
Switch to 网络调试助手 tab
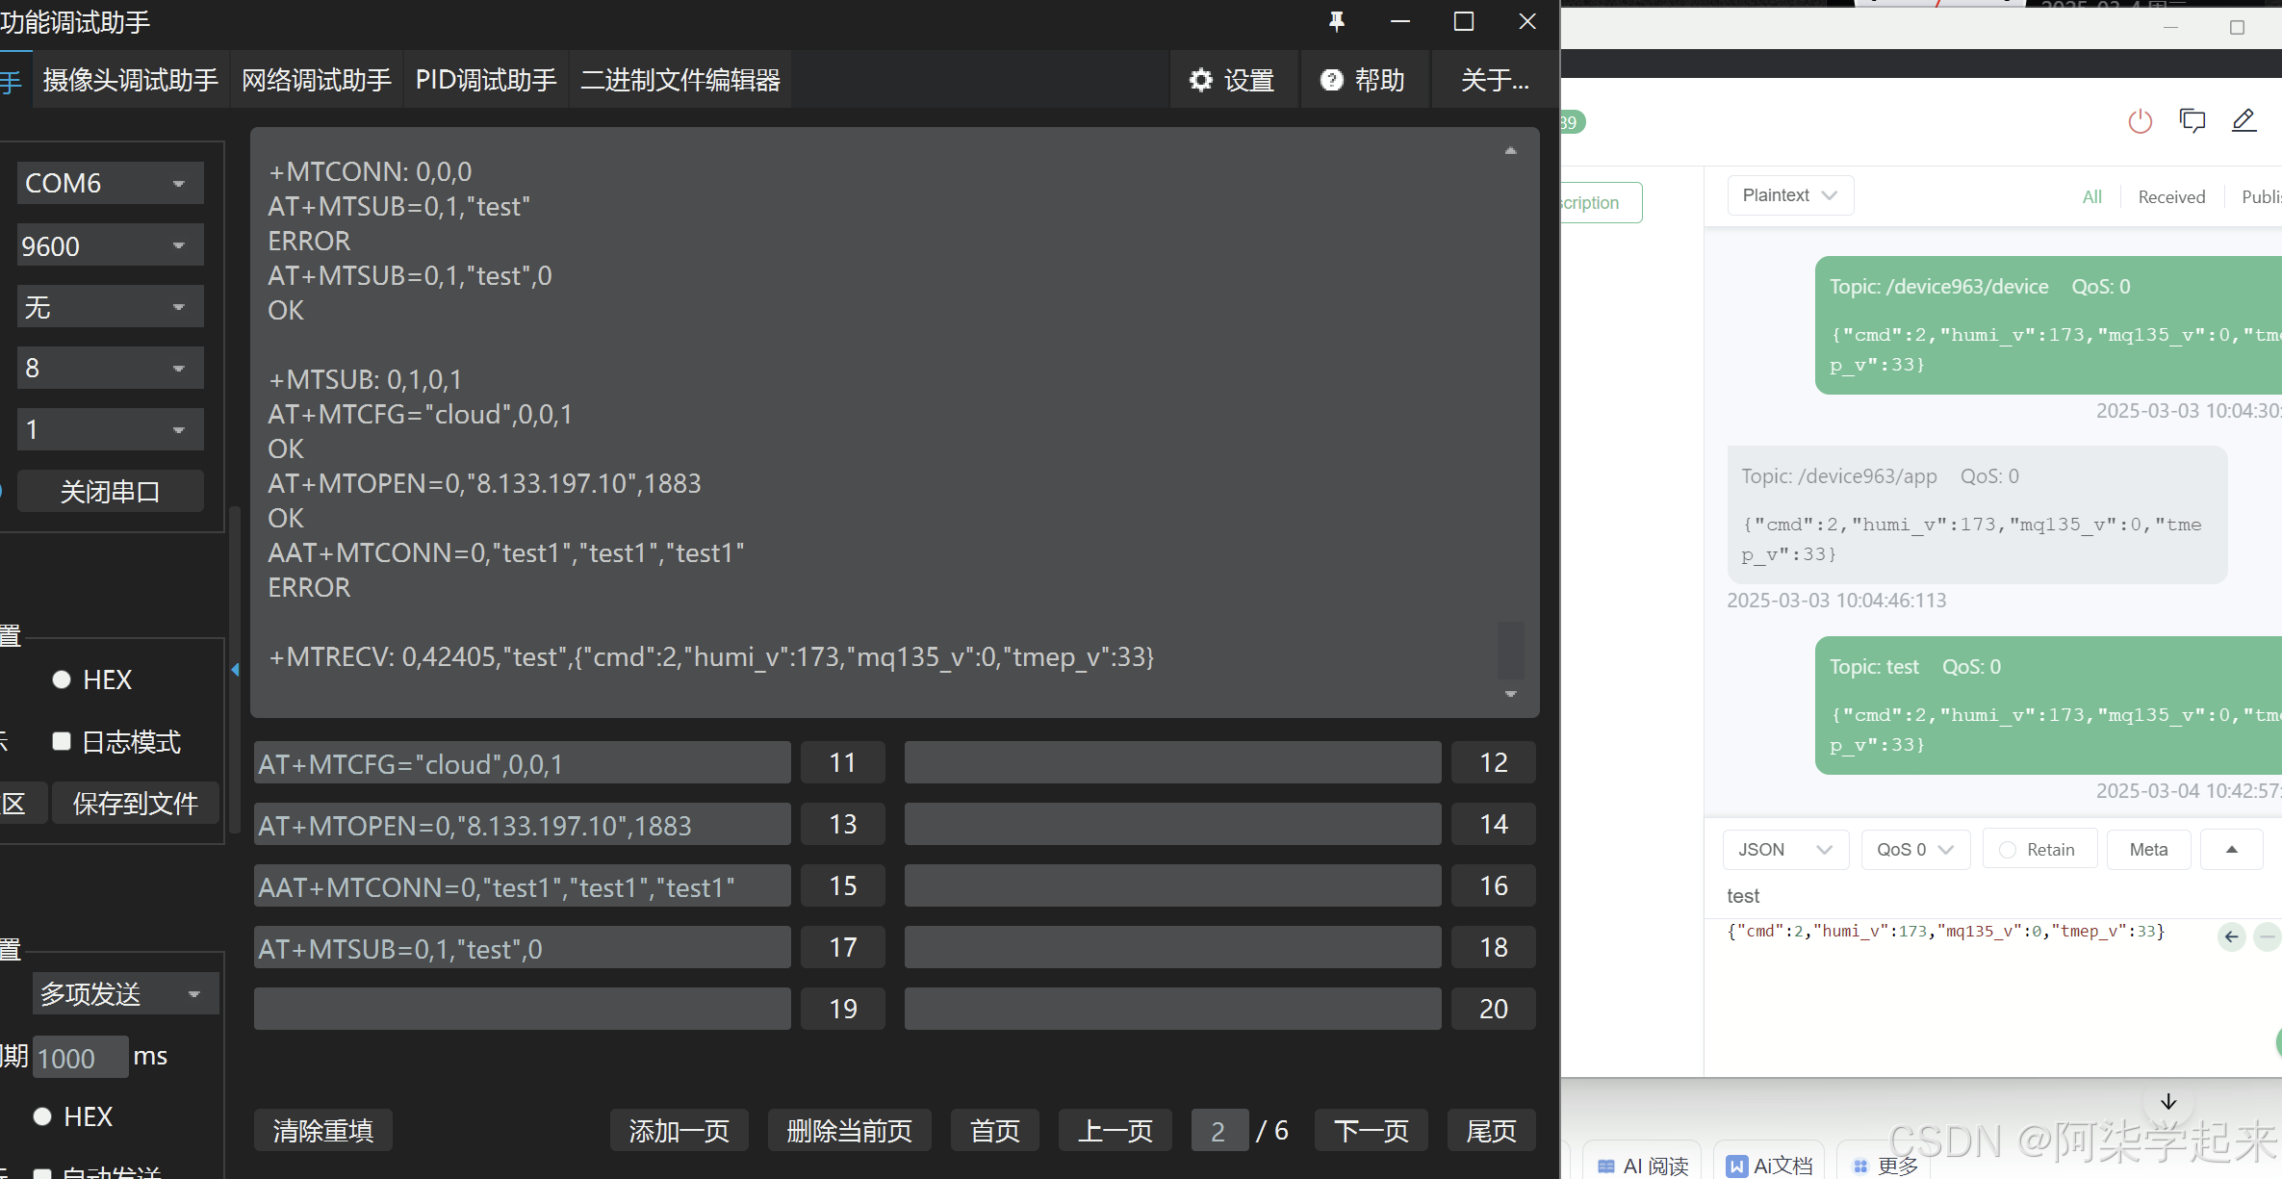coord(316,80)
